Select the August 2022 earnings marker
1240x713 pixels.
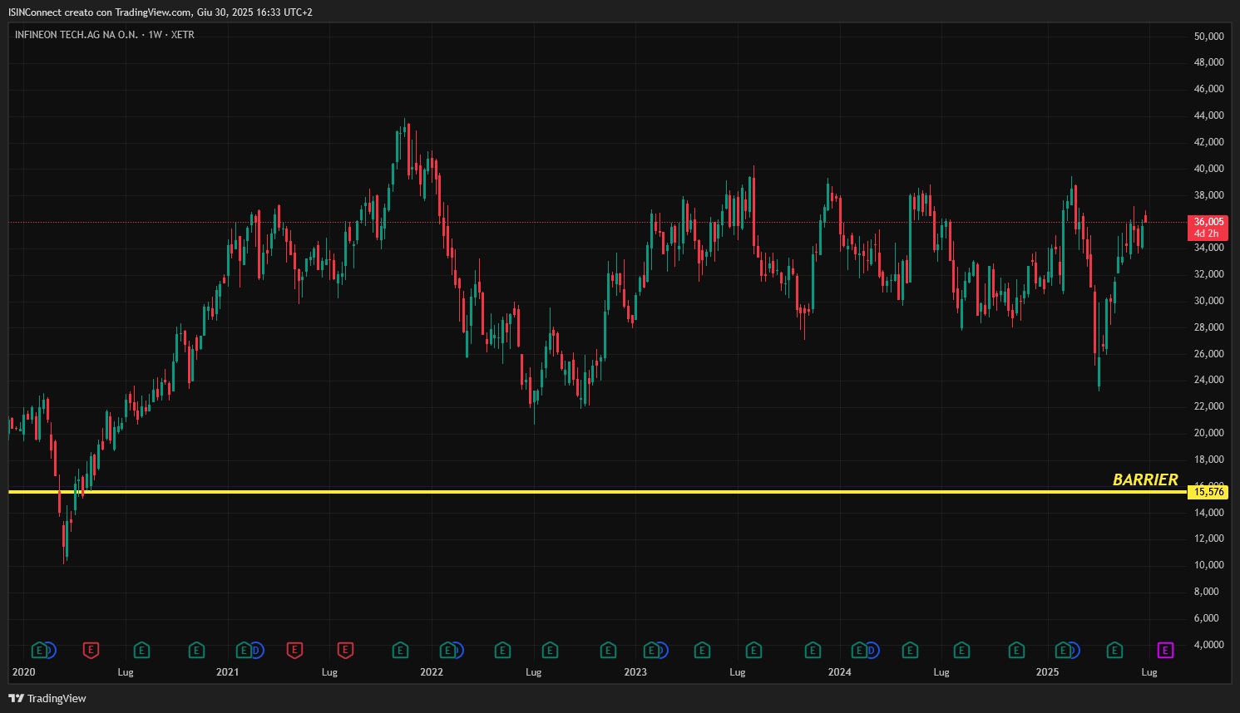(x=550, y=650)
